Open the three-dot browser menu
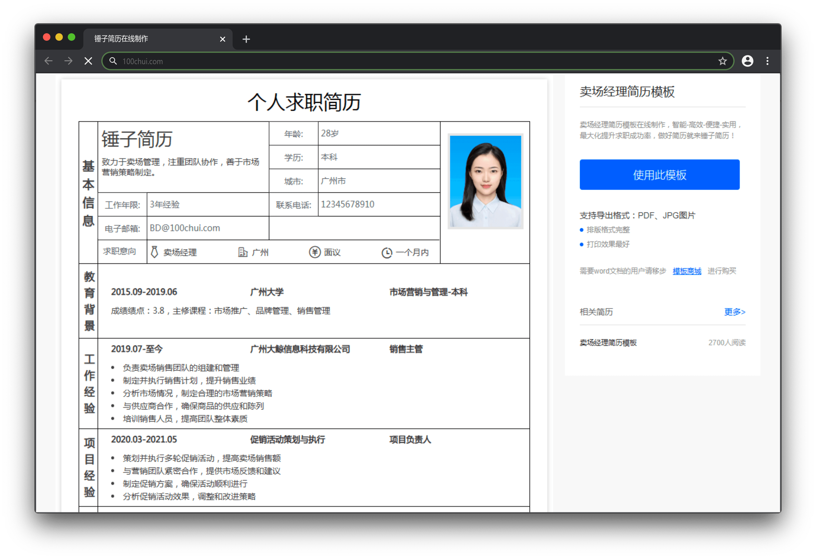Image resolution: width=816 pixels, height=559 pixels. pyautogui.click(x=767, y=61)
